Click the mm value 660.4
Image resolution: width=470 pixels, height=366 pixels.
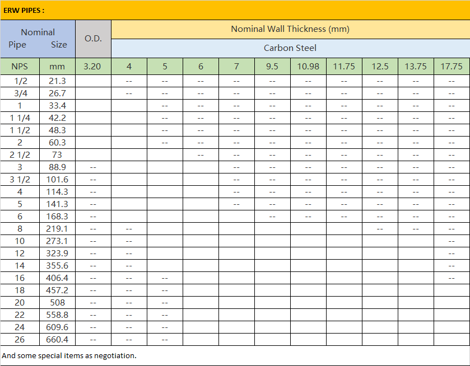pos(57,339)
